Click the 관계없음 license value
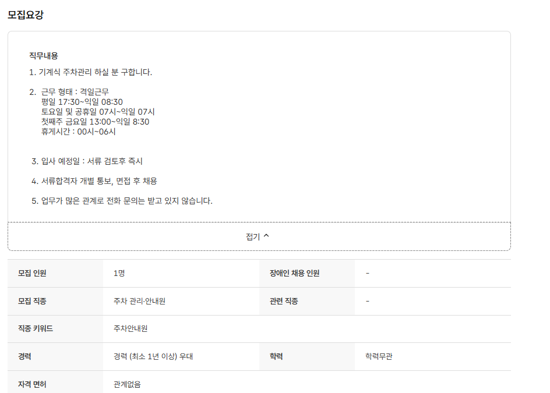This screenshot has height=393, width=550. coord(127,384)
